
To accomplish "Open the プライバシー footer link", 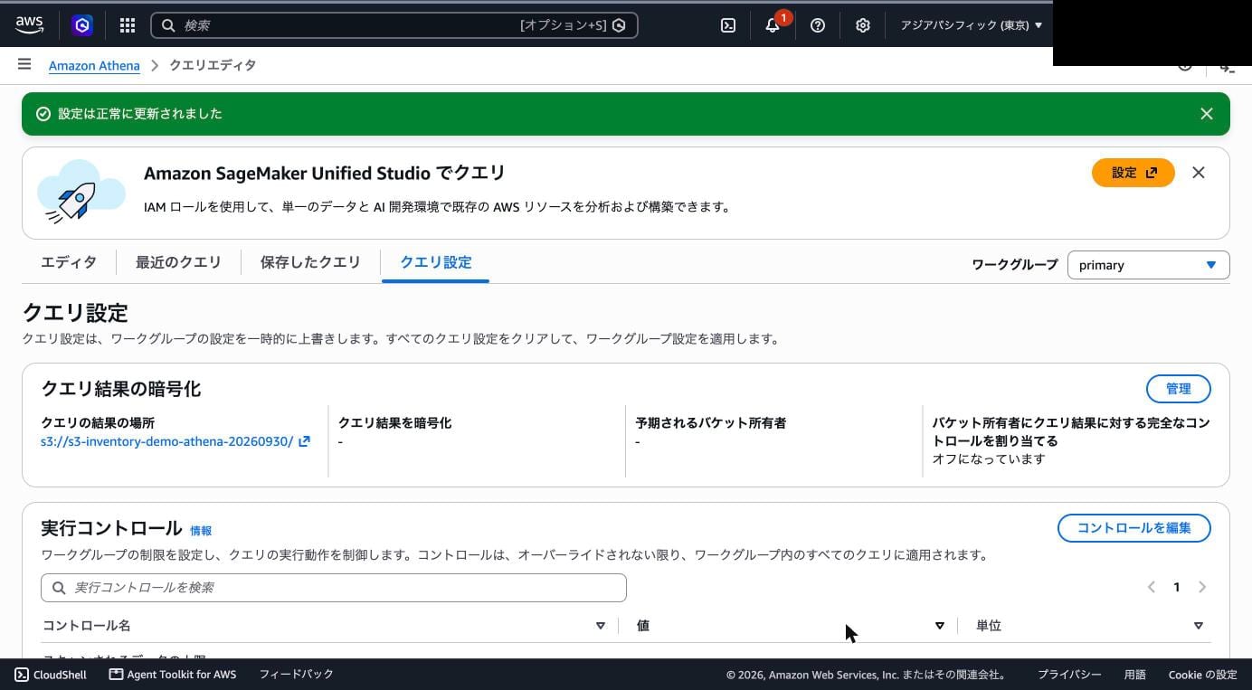I will pyautogui.click(x=1069, y=675).
